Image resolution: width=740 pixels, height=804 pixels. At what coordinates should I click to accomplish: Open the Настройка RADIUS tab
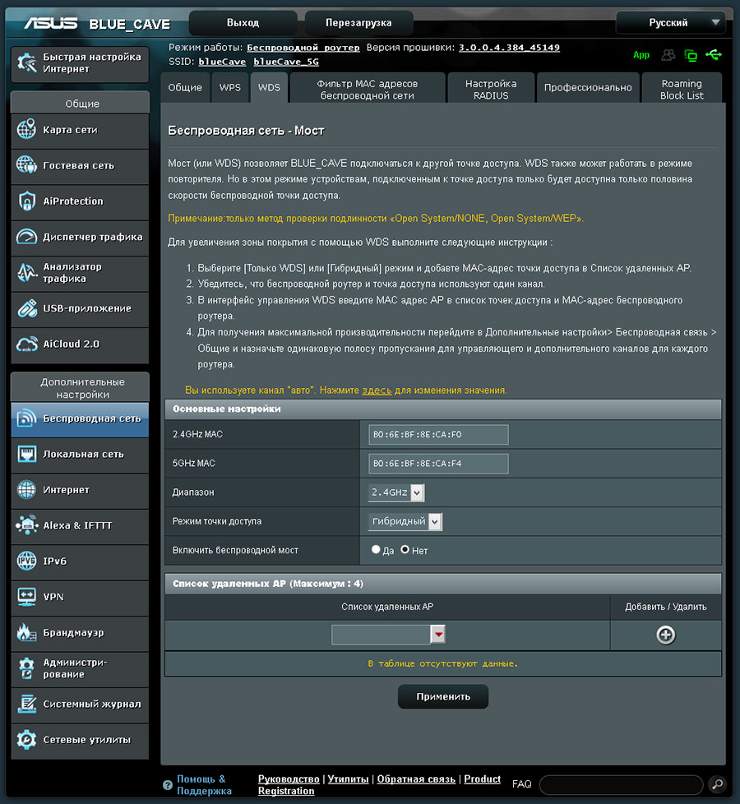(x=491, y=88)
